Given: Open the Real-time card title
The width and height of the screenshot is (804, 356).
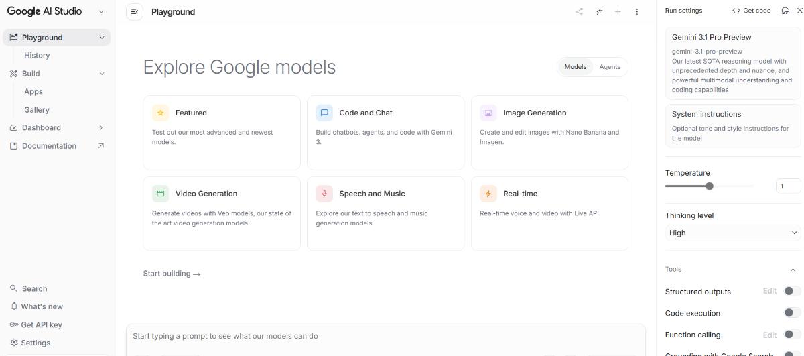Looking at the screenshot, I should click(x=521, y=194).
